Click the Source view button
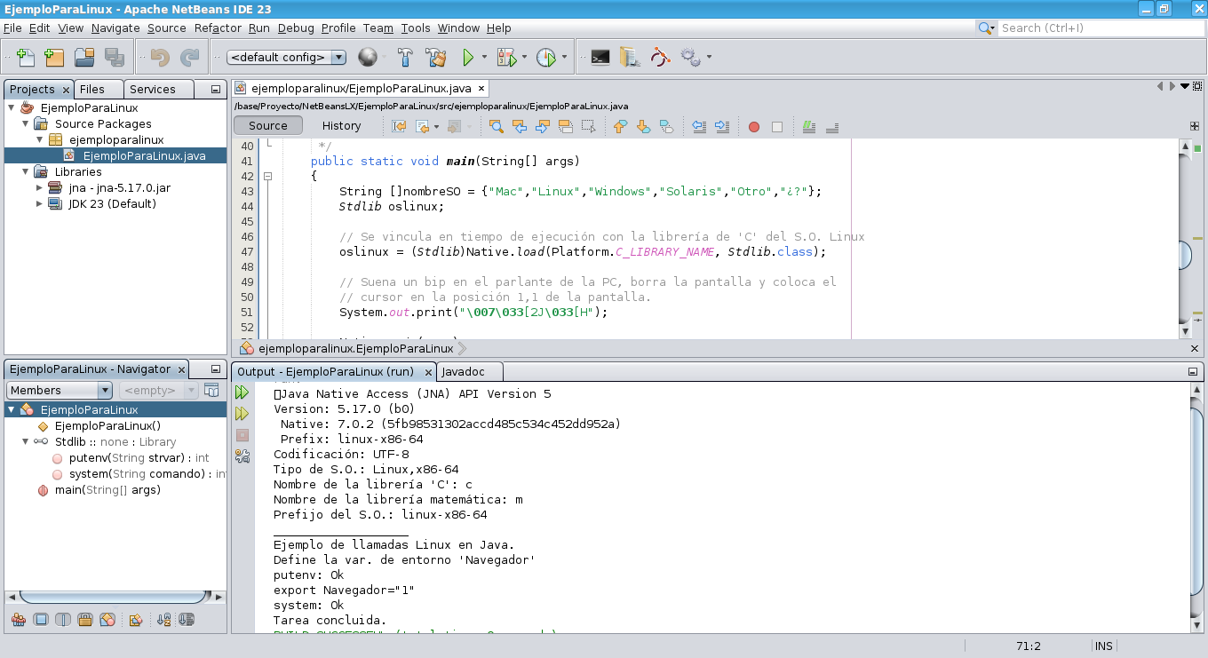The height and width of the screenshot is (658, 1208). pyautogui.click(x=268, y=126)
